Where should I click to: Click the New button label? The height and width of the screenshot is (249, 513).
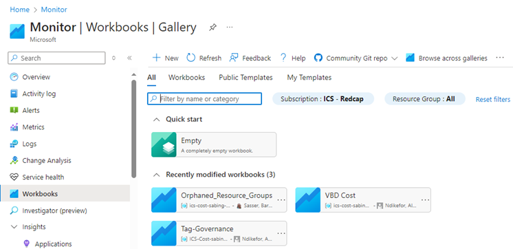(171, 58)
